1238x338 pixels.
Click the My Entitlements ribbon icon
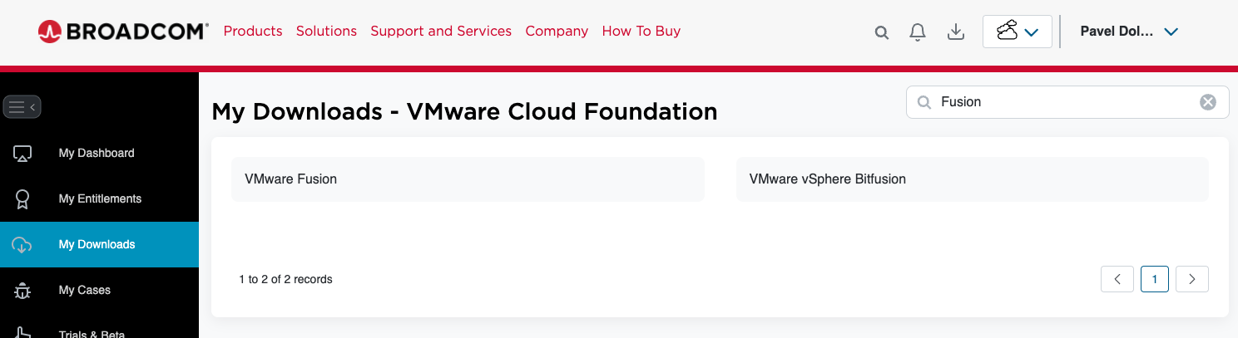click(x=22, y=199)
